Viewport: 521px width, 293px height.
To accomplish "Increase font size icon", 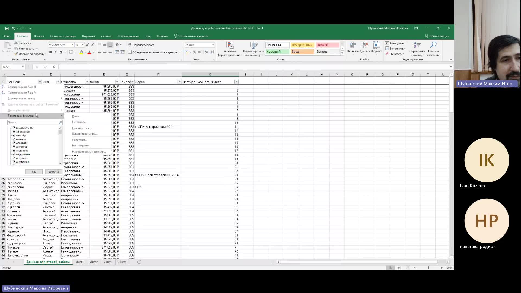I will (x=87, y=45).
